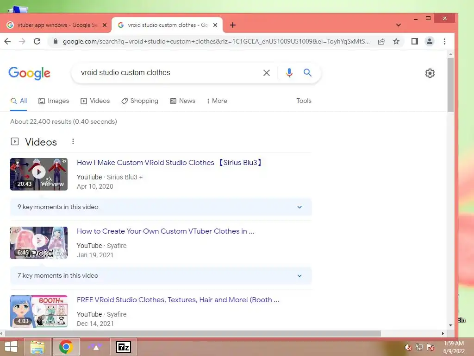The width and height of the screenshot is (474, 356).
Task: Click the horizontal scrollbar thumb
Action: 193,334
